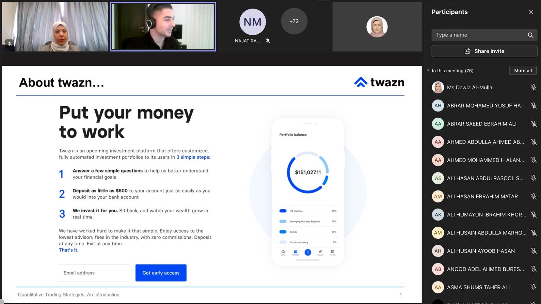The image size is (541, 304).
Task: Select the speaking man's video tile
Action: tap(163, 27)
